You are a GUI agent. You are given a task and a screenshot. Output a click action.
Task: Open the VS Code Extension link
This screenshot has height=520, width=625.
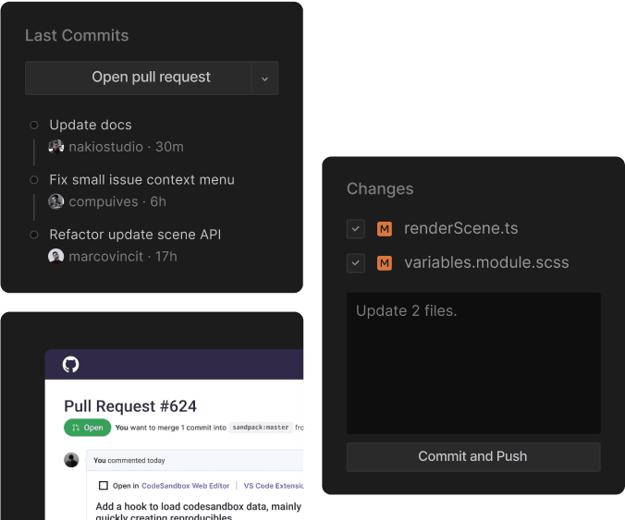point(274,486)
